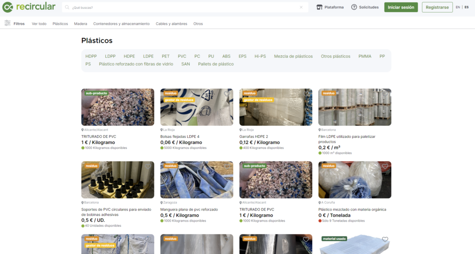Filter by LDPP subcategory

[x=110, y=56]
